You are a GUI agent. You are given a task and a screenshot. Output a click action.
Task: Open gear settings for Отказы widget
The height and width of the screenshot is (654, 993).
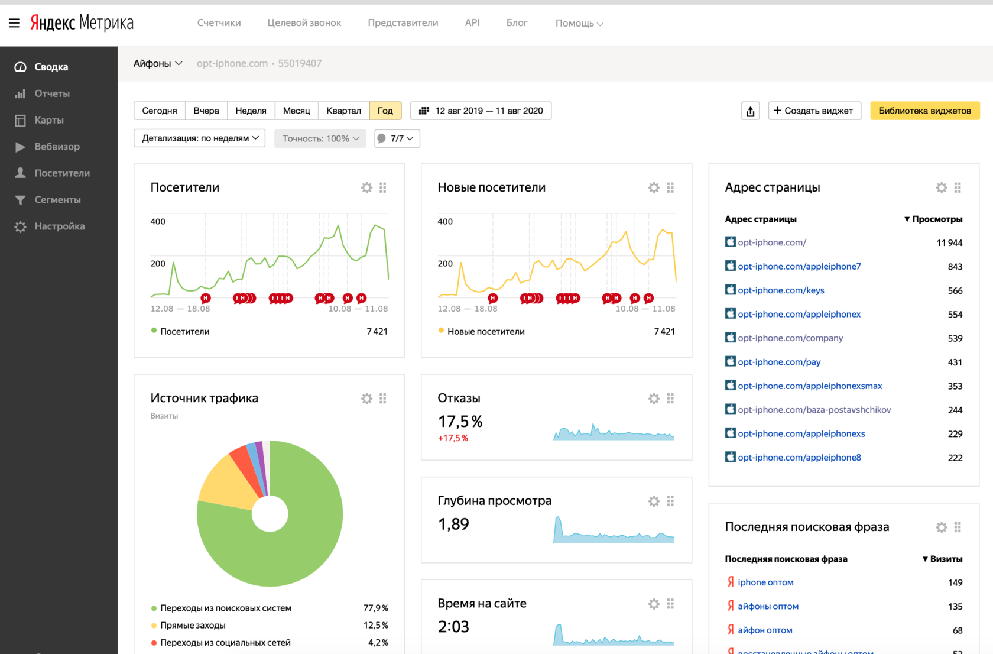click(654, 399)
